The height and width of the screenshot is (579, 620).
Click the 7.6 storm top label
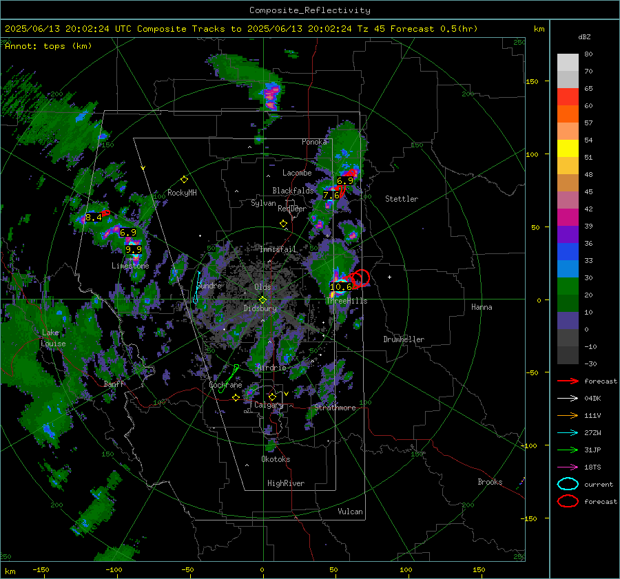pyautogui.click(x=331, y=196)
